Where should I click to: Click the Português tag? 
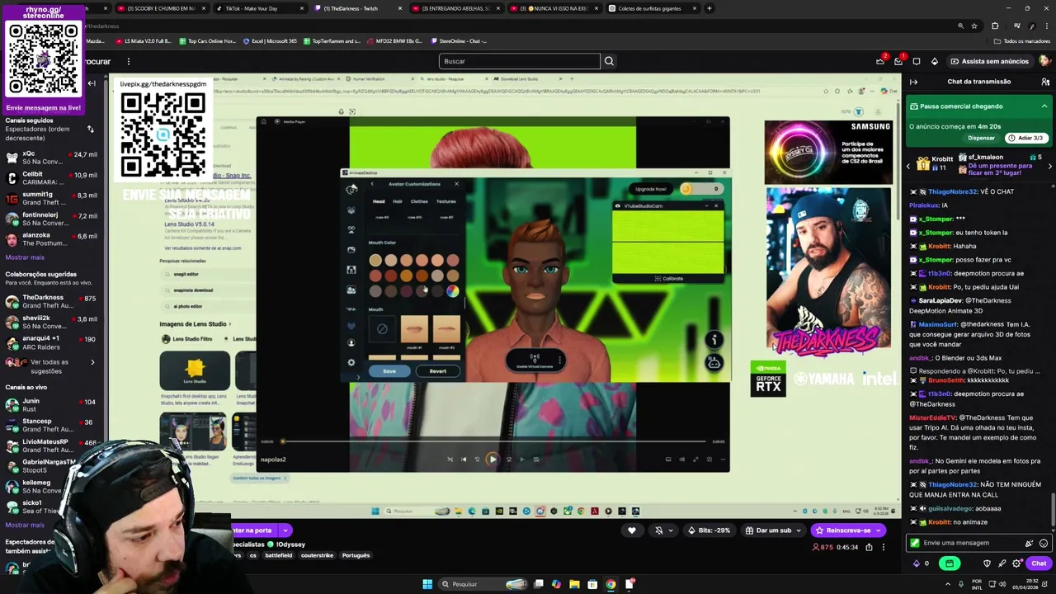tap(356, 555)
